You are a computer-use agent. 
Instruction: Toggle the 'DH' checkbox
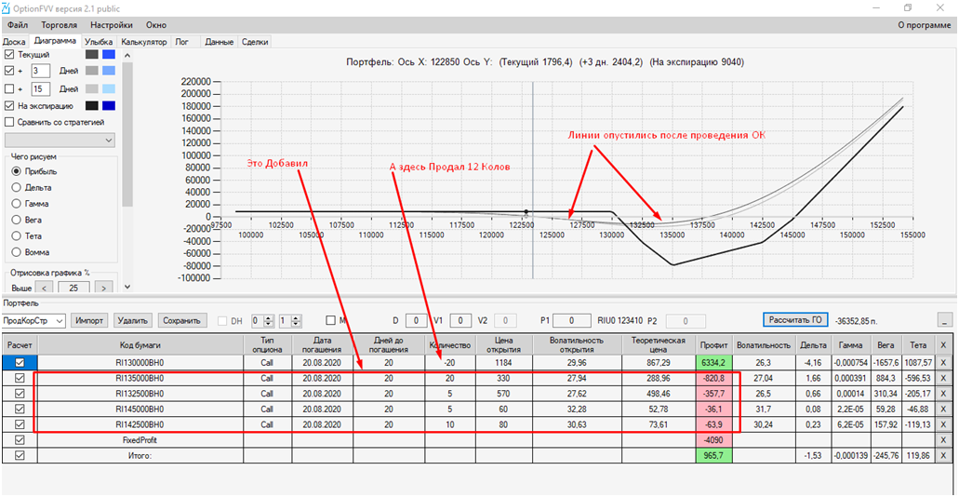pyautogui.click(x=222, y=319)
